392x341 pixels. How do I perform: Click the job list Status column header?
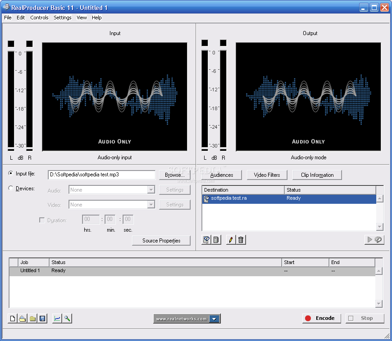pyautogui.click(x=165, y=262)
